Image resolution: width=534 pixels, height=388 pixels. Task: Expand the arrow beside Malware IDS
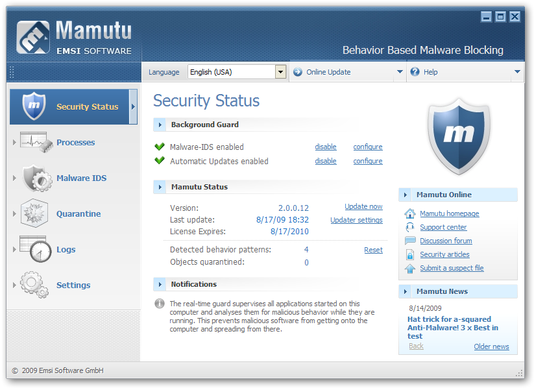[14, 178]
